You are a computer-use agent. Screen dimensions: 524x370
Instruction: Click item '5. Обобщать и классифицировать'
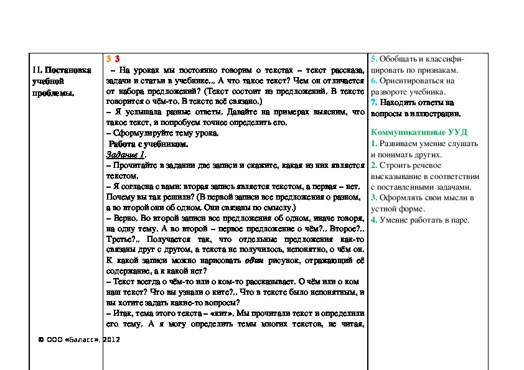pyautogui.click(x=418, y=65)
